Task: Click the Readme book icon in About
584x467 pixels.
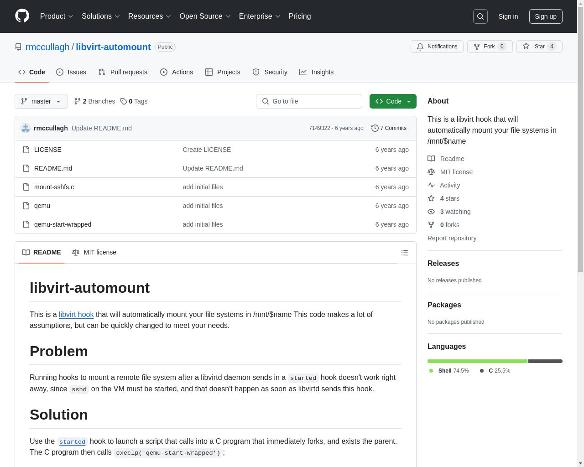Action: pos(431,159)
